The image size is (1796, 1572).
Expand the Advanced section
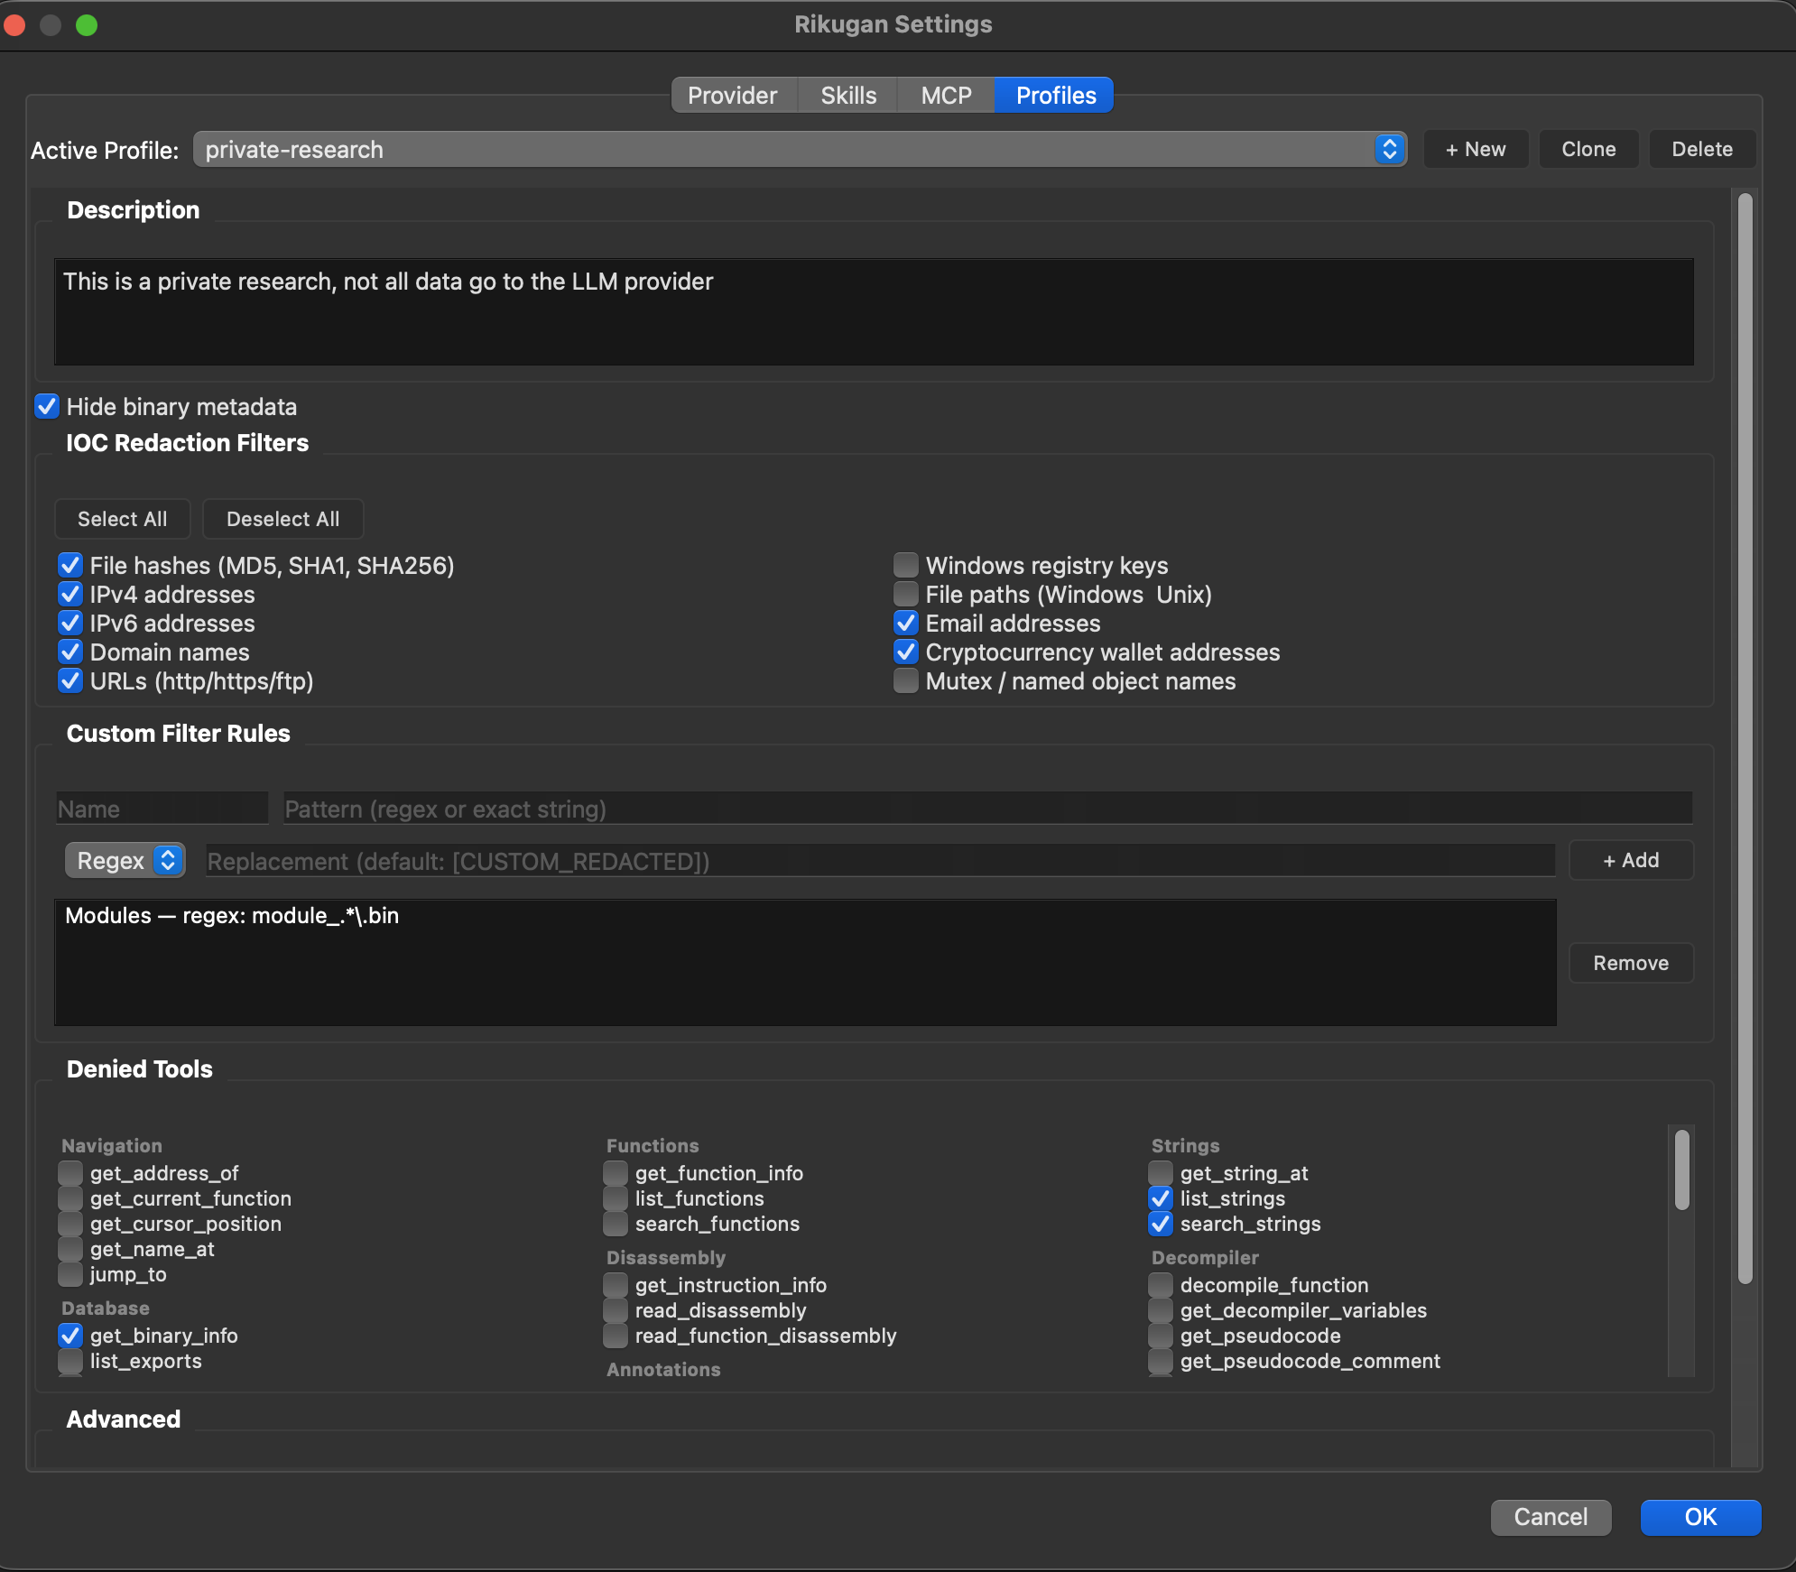tap(124, 1419)
